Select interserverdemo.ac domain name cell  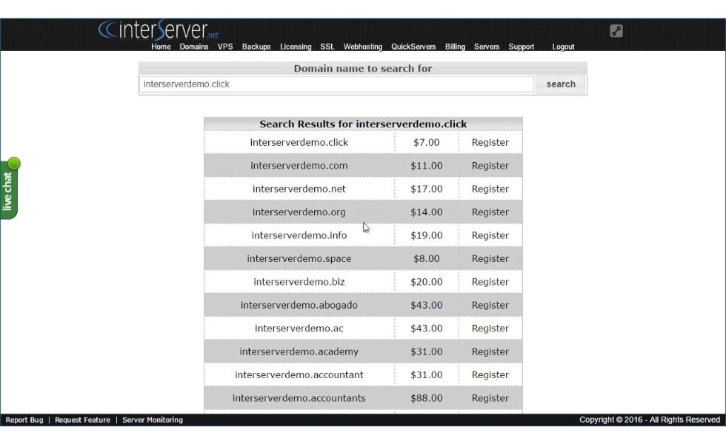click(299, 329)
